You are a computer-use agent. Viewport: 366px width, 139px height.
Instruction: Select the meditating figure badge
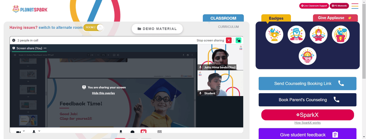coord(318,34)
